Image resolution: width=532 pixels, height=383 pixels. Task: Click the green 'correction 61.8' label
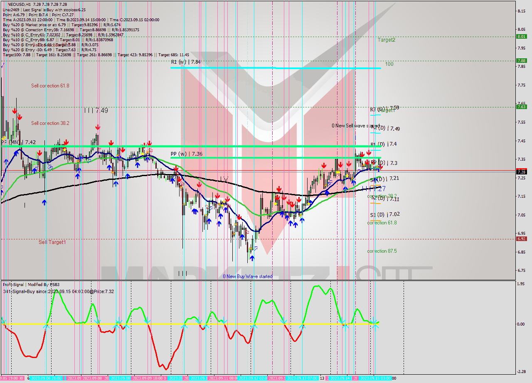tap(382, 223)
